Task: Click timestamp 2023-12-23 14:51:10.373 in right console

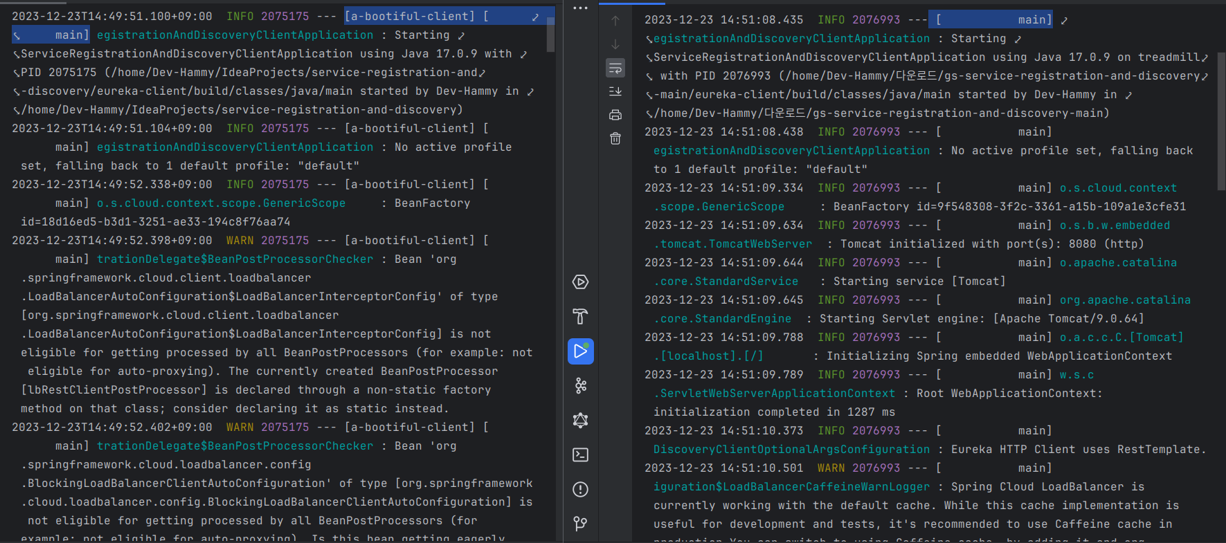Action: coord(724,430)
